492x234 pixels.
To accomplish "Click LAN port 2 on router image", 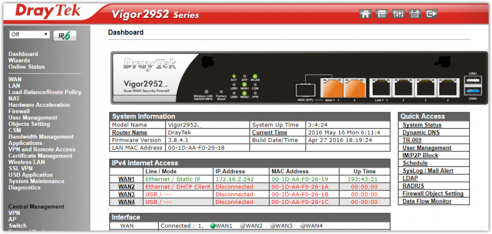I will 403,88.
